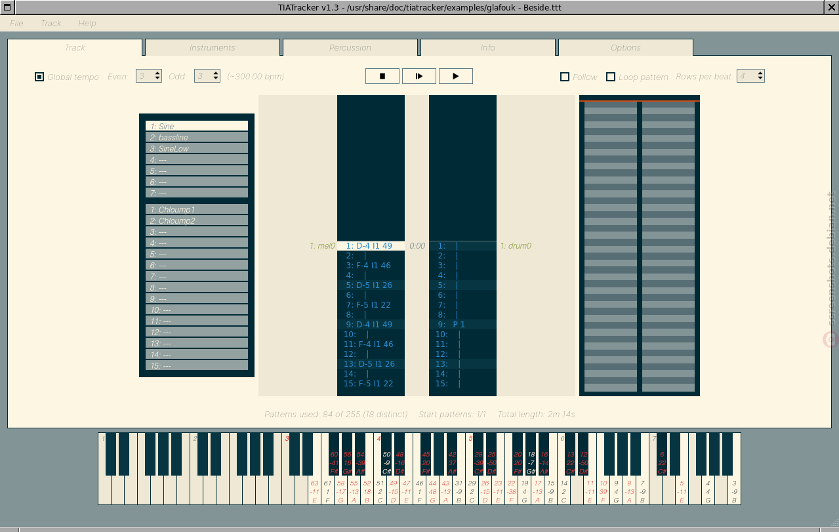Screen dimensions: 839x532
Task: Enable the Loop pattern checkbox
Action: 611,77
